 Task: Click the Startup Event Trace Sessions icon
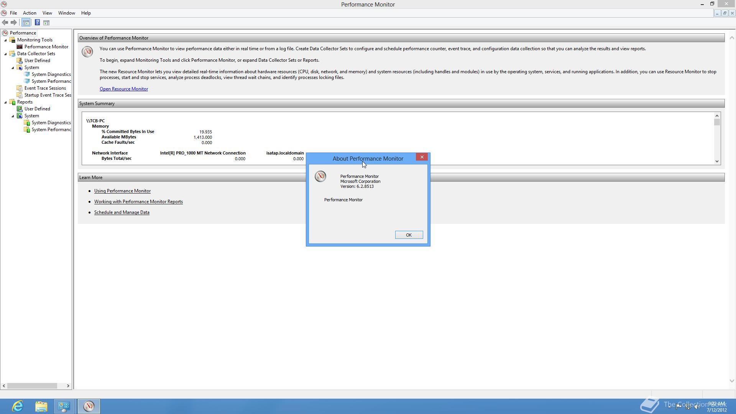pyautogui.click(x=20, y=95)
